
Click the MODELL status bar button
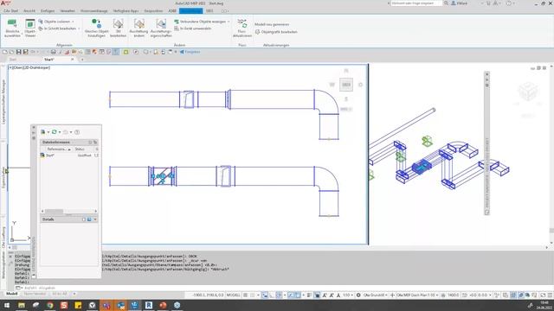[233, 295]
